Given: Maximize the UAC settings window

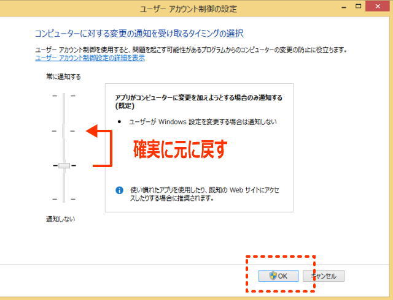Looking at the screenshot, I should 359,7.
